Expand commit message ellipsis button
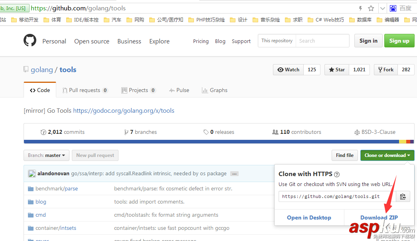This screenshot has height=241, width=417. pos(234,174)
